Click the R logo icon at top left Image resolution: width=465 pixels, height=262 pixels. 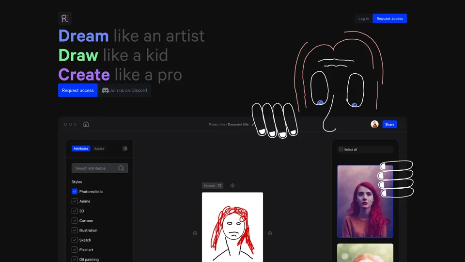pos(64,18)
